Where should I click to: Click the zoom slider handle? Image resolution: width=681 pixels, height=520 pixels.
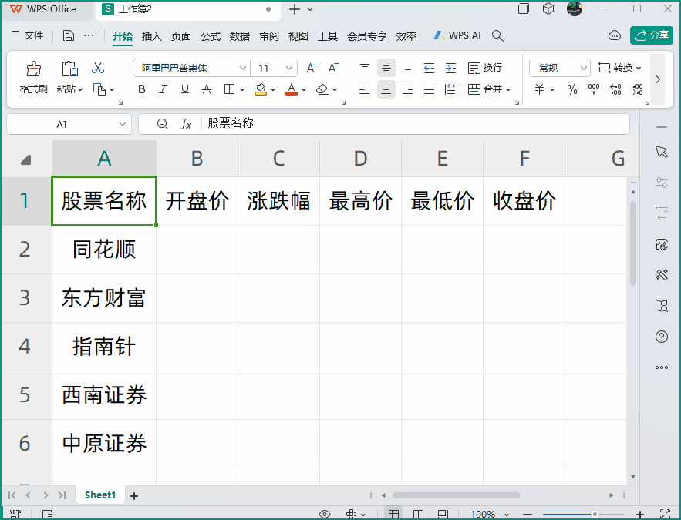click(x=595, y=515)
